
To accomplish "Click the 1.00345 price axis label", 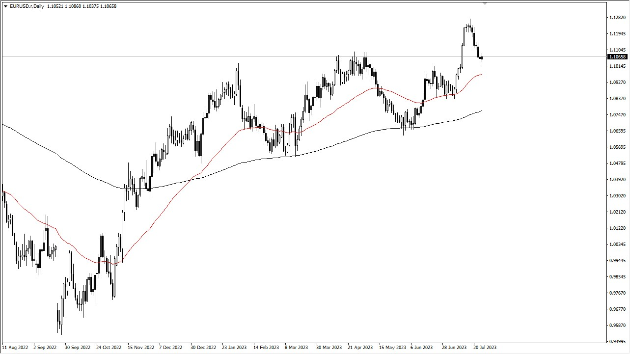I will coord(617,245).
